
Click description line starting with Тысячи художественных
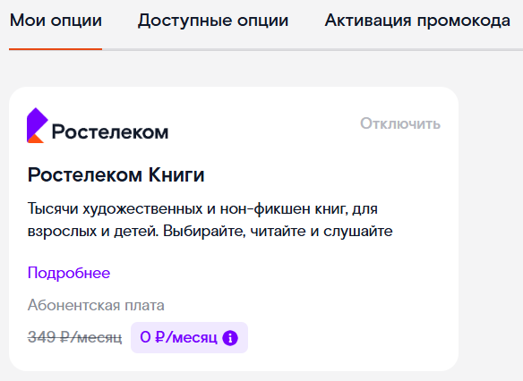(x=202, y=209)
